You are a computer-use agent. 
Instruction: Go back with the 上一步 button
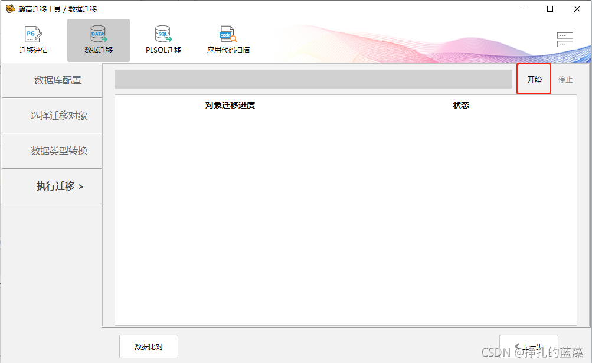pos(529,346)
